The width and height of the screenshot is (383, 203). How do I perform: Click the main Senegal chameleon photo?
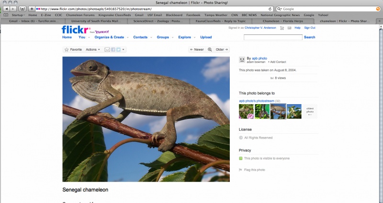click(x=146, y=119)
